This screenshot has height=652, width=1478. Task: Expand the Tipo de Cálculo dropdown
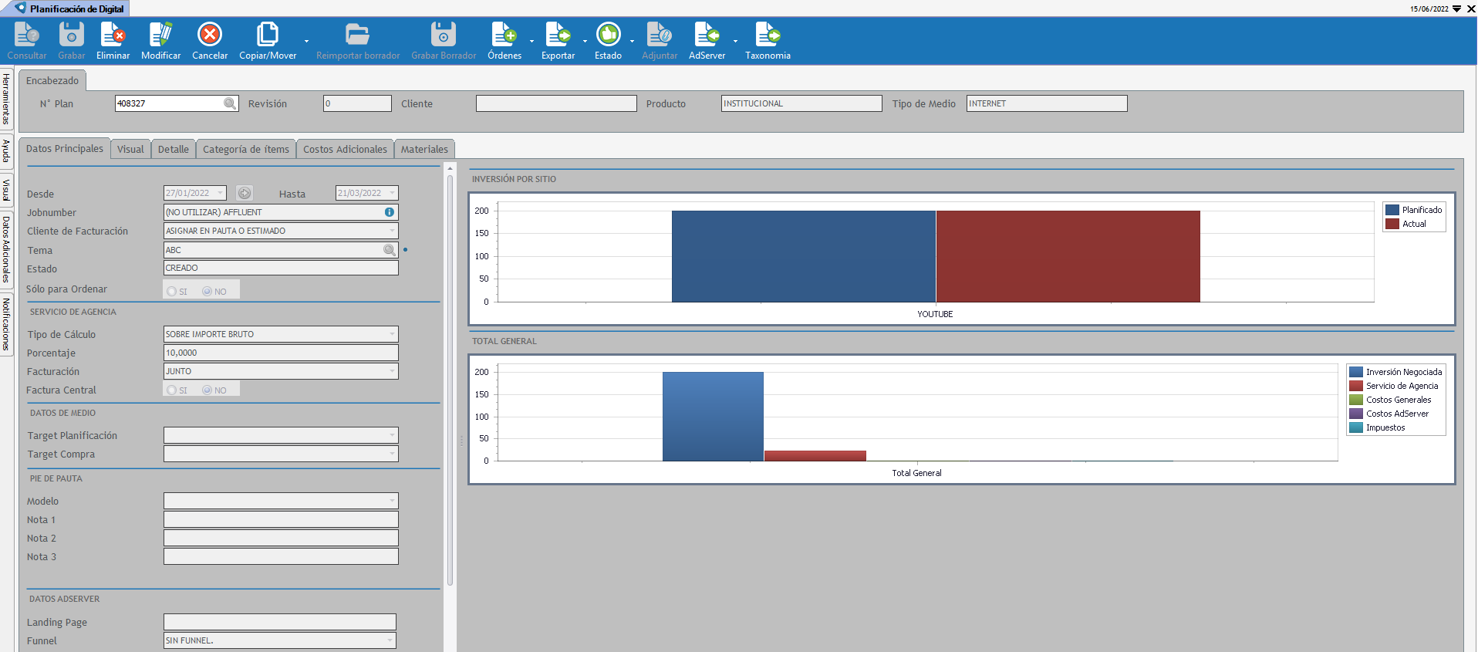click(x=392, y=334)
